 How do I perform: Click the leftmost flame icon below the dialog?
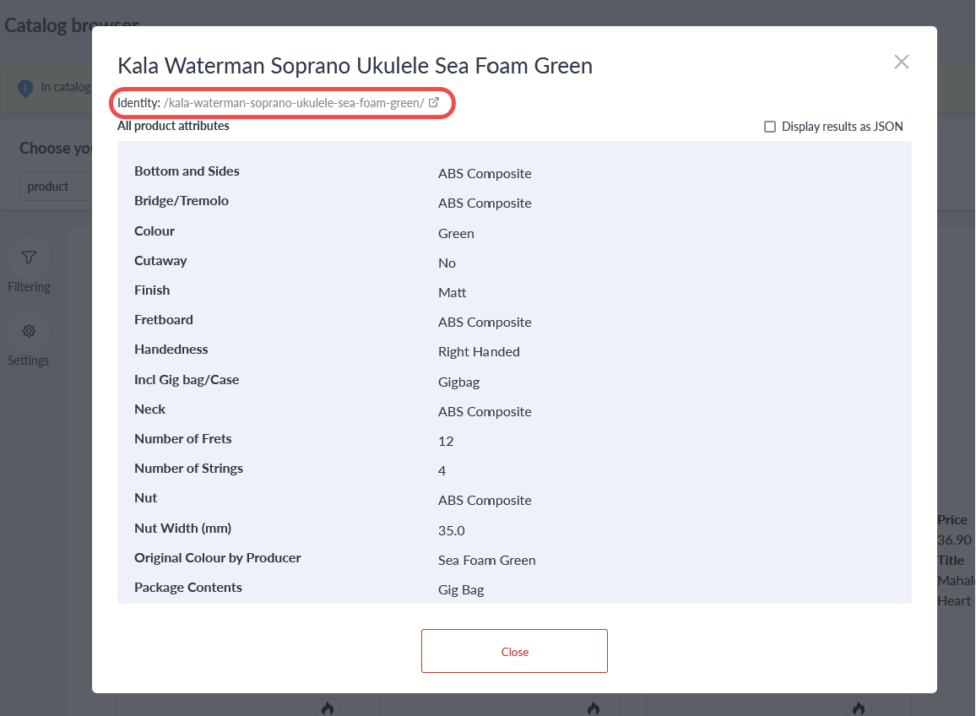coord(328,708)
